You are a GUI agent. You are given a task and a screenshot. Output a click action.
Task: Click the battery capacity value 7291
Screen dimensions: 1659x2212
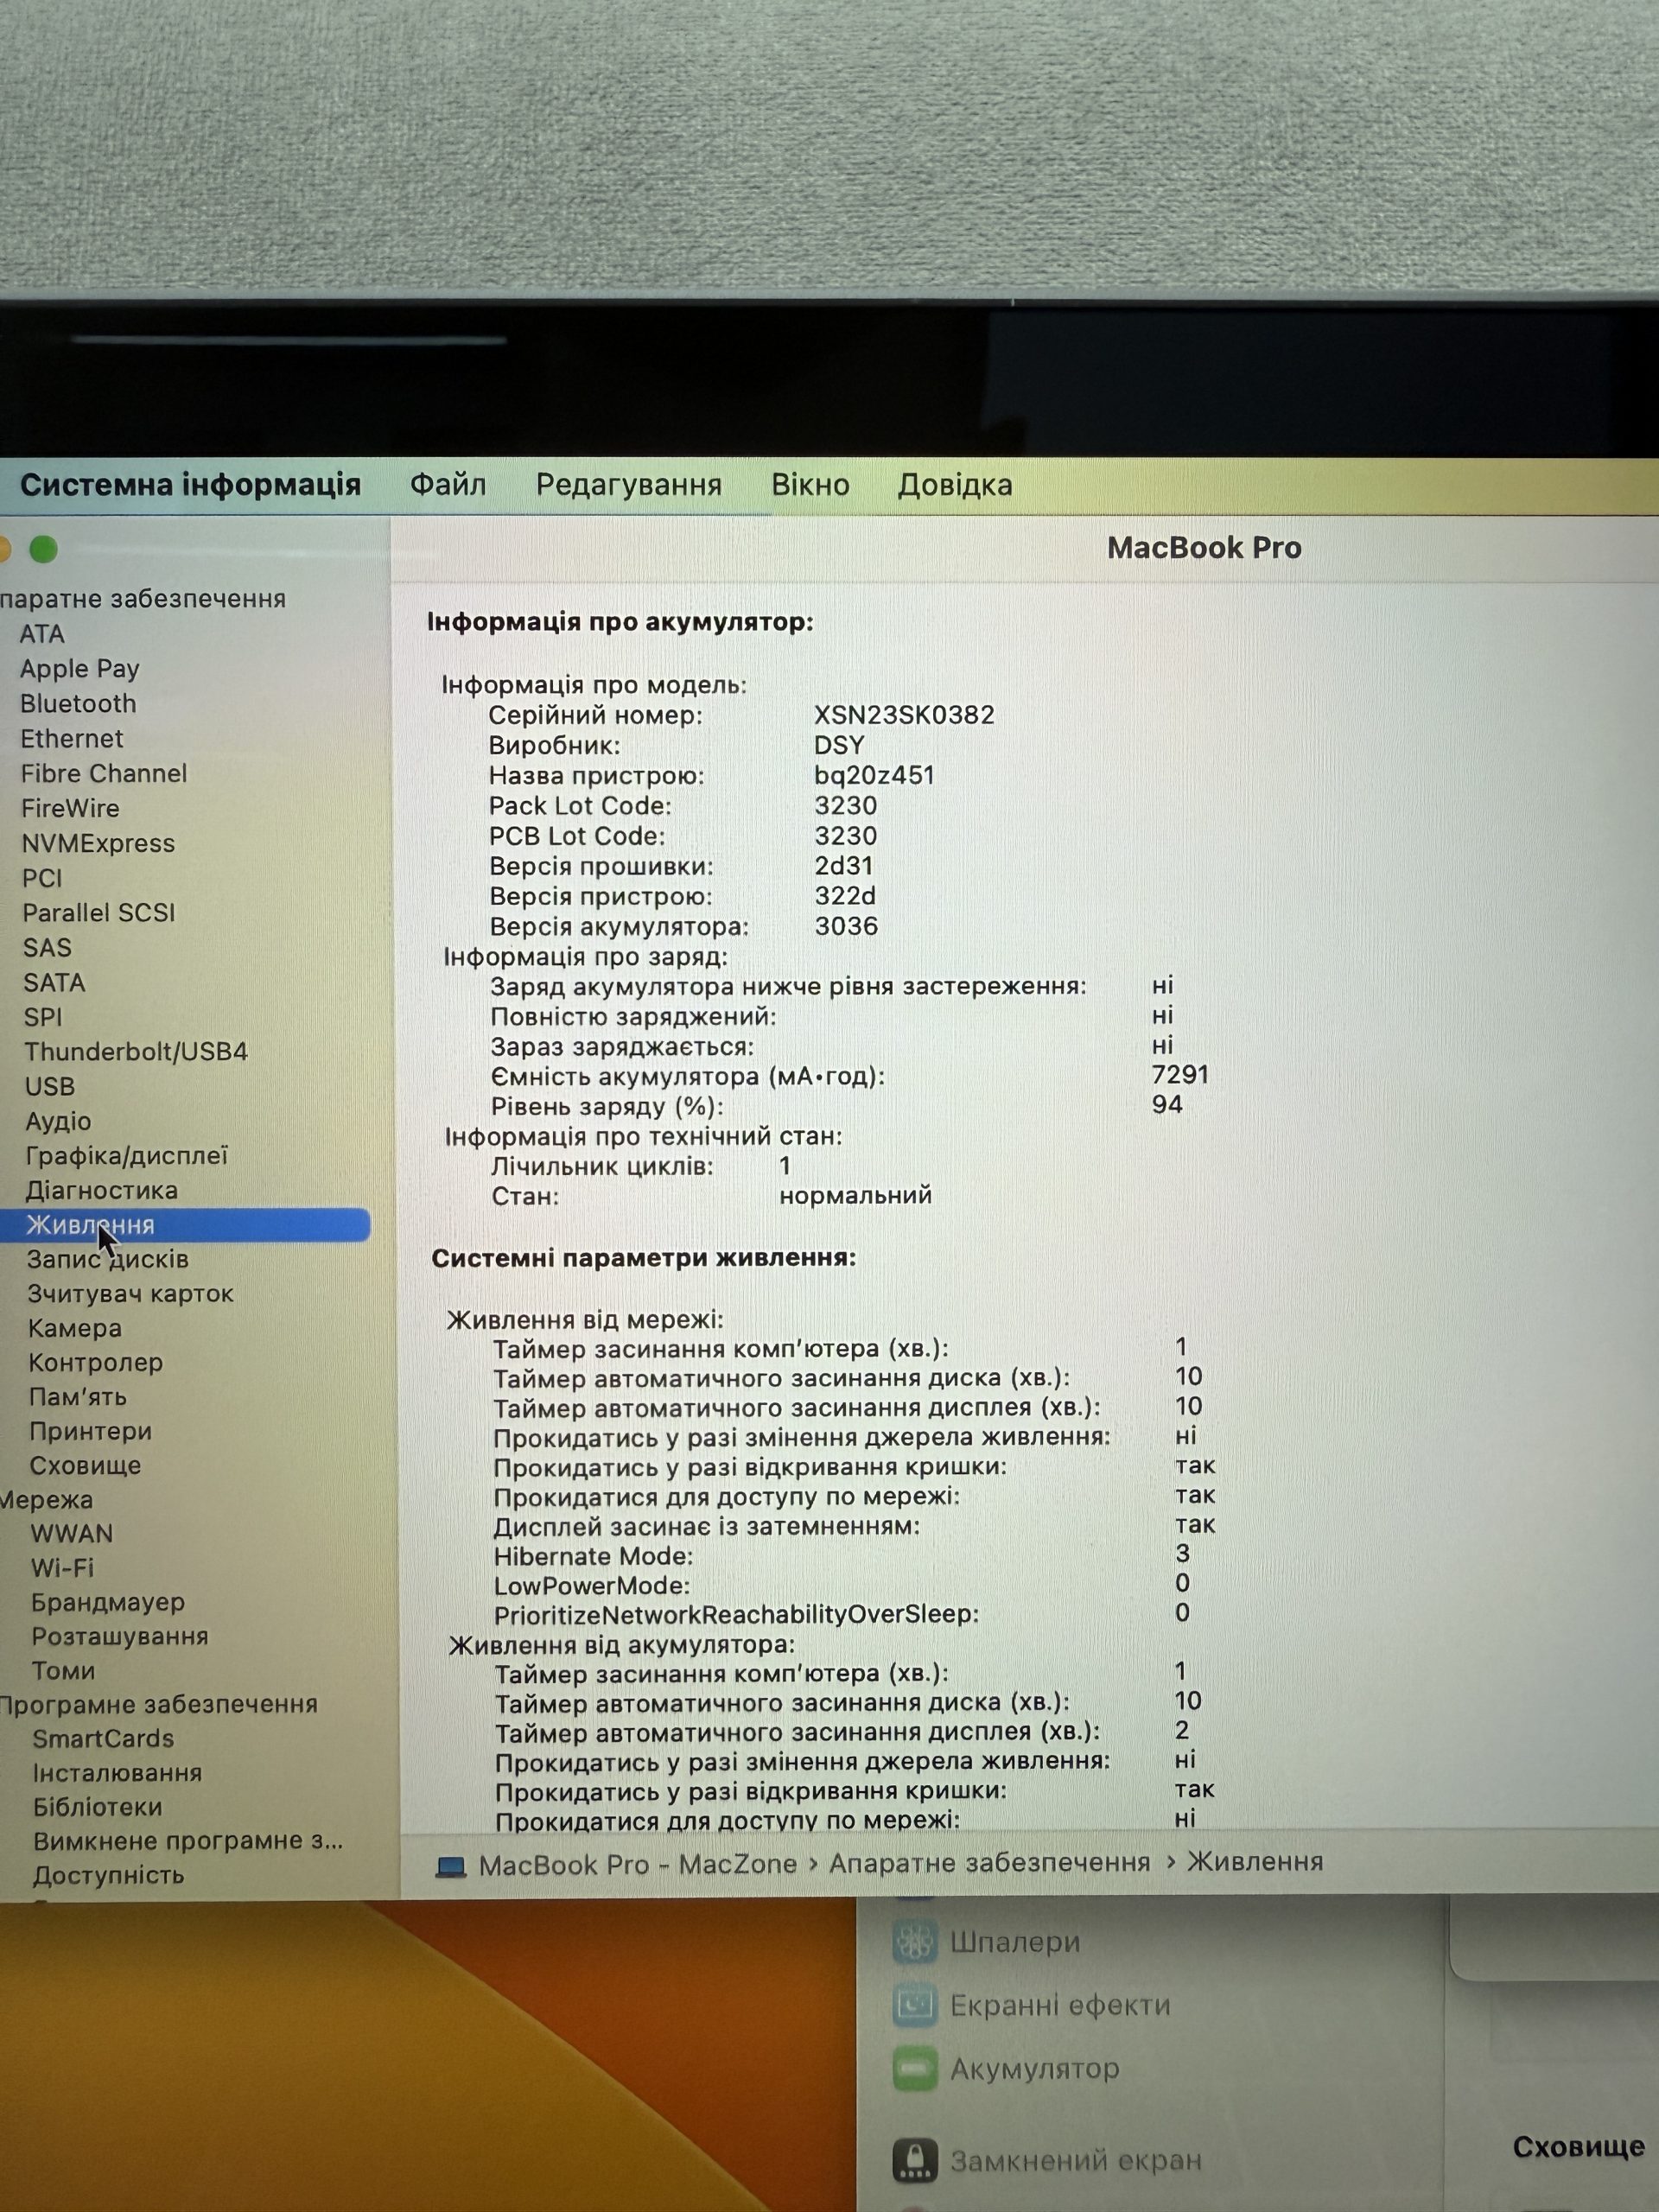[1181, 1075]
